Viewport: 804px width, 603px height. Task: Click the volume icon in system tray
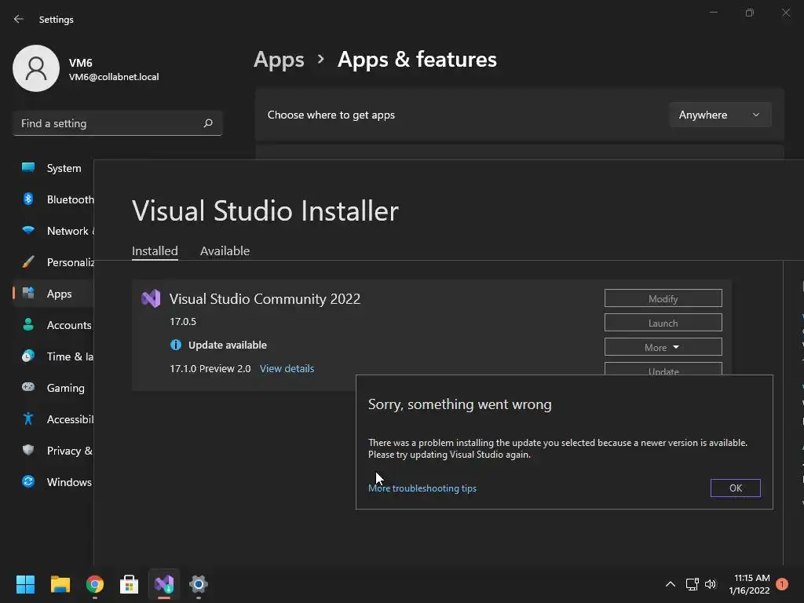pos(711,584)
